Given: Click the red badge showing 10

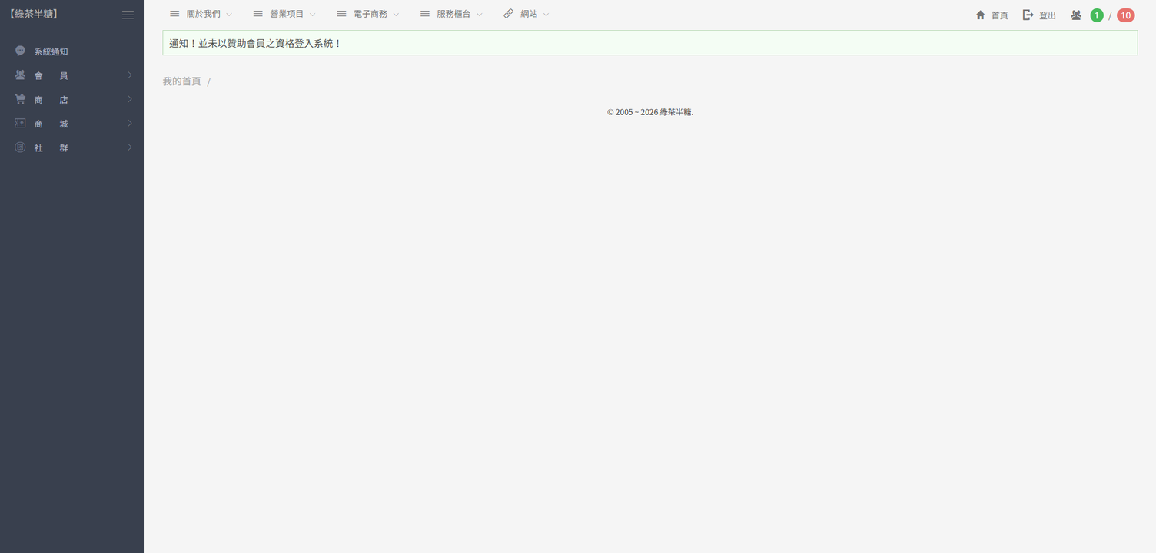Looking at the screenshot, I should pos(1125,15).
